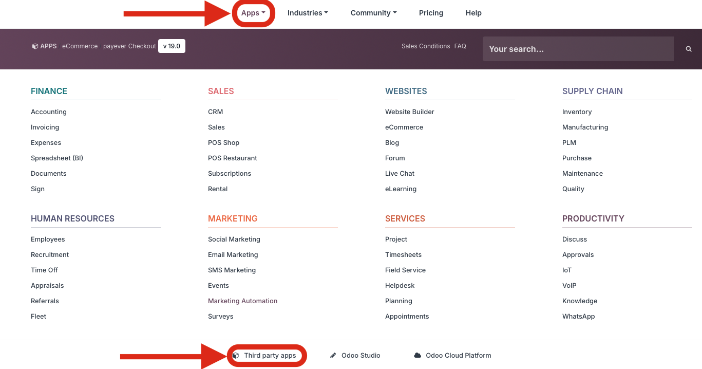The height and width of the screenshot is (369, 702).
Task: Open the FAQ link
Action: (460, 46)
